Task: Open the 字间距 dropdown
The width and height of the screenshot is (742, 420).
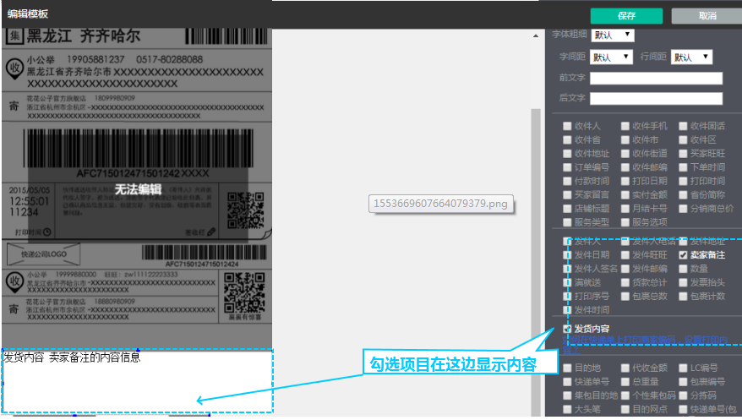Action: click(611, 57)
